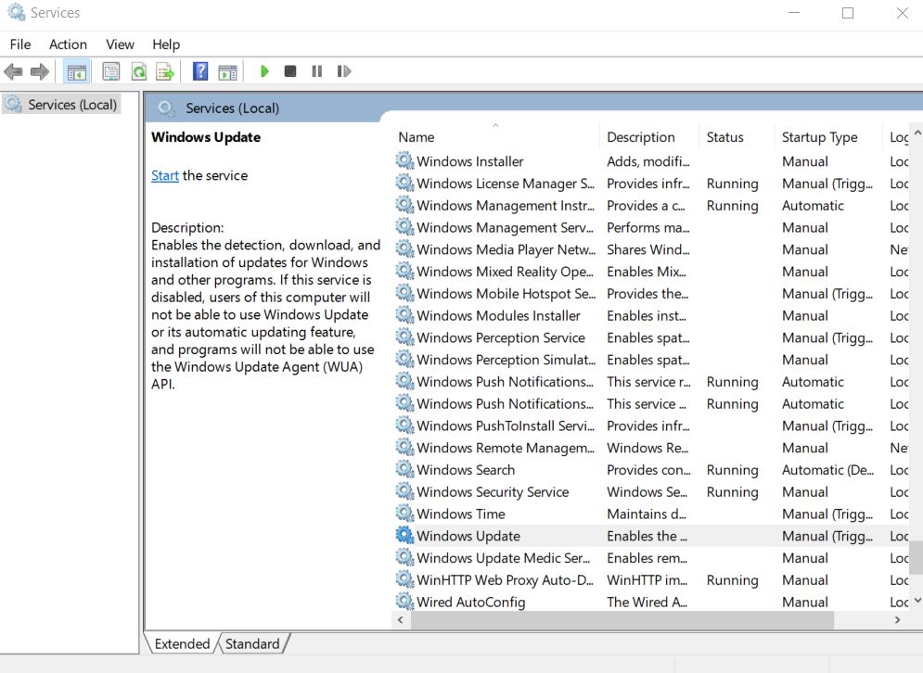Select the Wired AutoConfig service
Screen dimensions: 923x673
[650, 602]
